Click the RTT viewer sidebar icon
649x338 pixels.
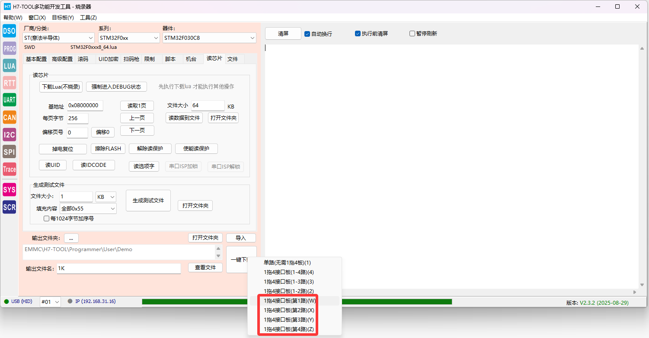coord(9,83)
